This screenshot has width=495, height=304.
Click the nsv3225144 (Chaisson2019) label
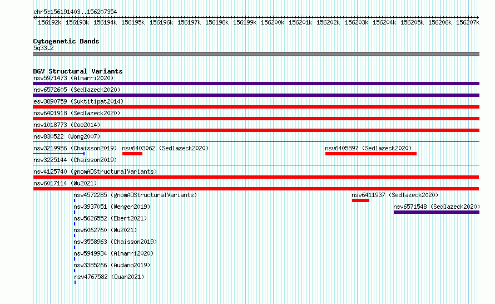[75, 160]
